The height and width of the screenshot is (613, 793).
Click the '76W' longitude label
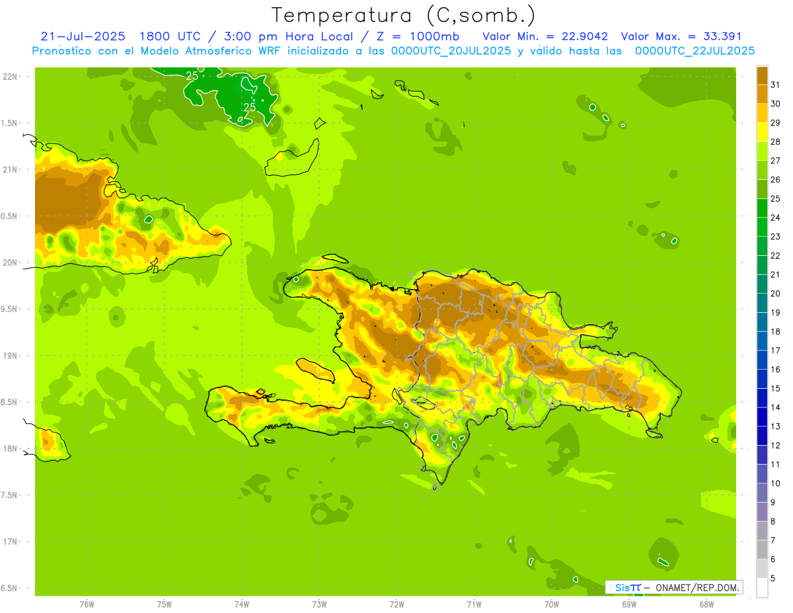87,604
